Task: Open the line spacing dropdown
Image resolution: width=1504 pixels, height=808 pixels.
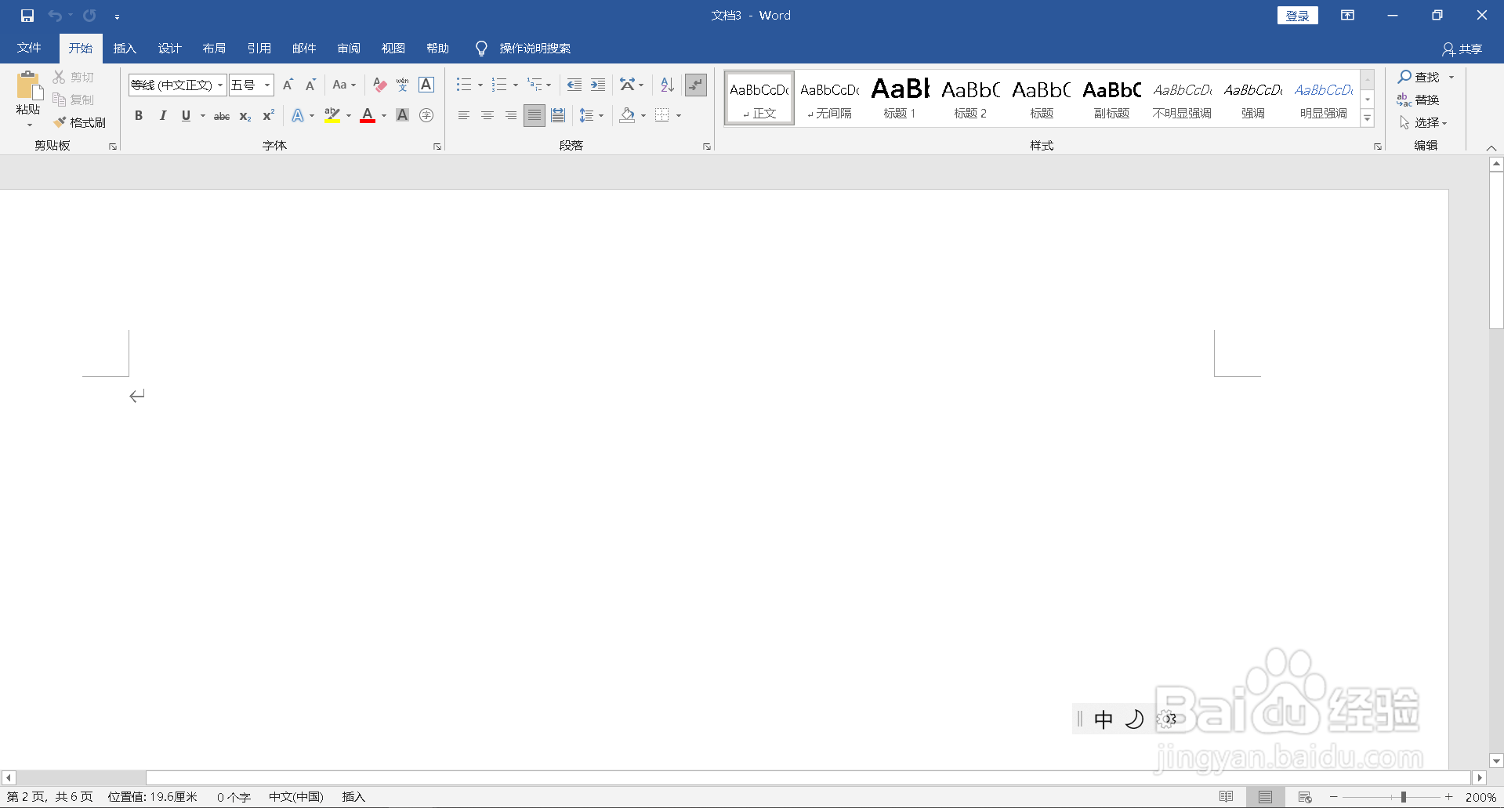Action: 592,115
